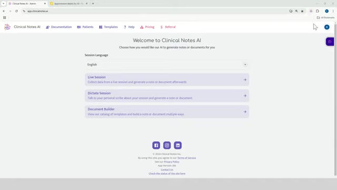
Task: Open the Chrome profile avatar
Action: pyautogui.click(x=326, y=11)
